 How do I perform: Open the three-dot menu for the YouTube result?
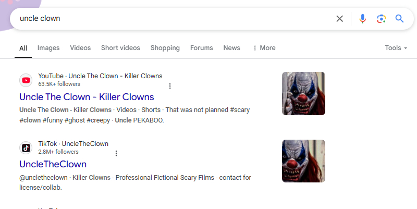(169, 86)
